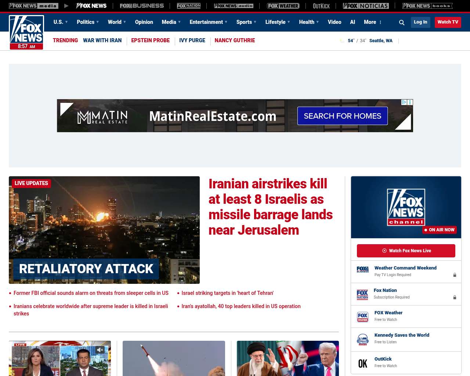
Task: Click lock icon on Weather Command Weekend
Action: tap(455, 275)
